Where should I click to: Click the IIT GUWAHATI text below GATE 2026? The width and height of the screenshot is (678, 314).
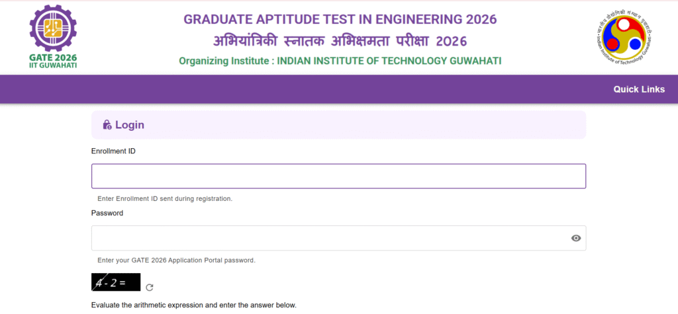point(53,65)
